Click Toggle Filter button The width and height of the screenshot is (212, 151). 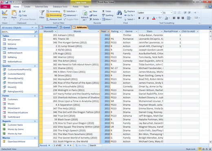71,19
